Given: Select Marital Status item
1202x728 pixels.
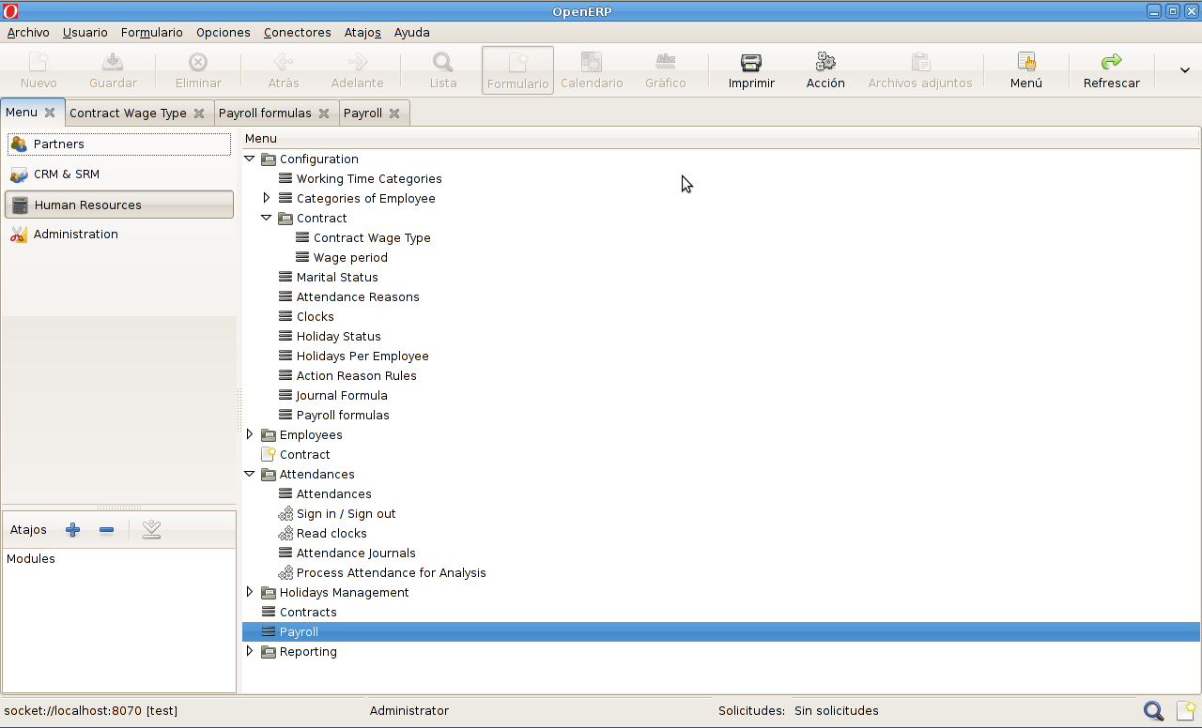Looking at the screenshot, I should tap(337, 278).
